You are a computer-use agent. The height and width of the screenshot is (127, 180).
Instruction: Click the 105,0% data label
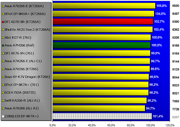162,6
